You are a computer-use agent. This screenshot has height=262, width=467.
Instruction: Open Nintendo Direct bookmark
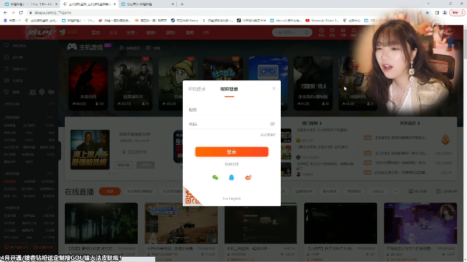click(322, 20)
